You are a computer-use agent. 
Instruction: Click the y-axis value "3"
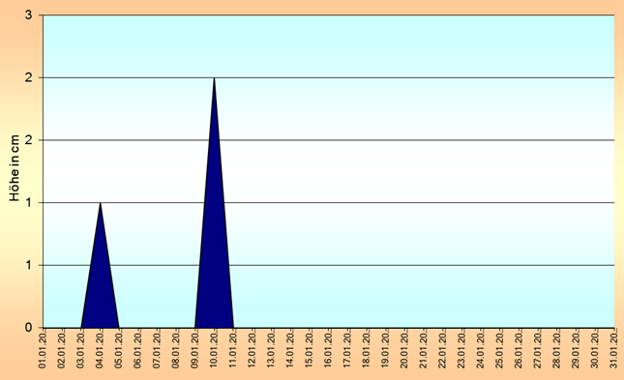point(28,15)
